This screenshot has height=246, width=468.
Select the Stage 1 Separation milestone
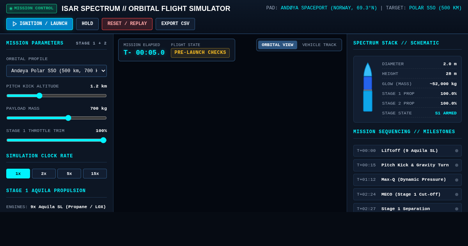[408, 209]
